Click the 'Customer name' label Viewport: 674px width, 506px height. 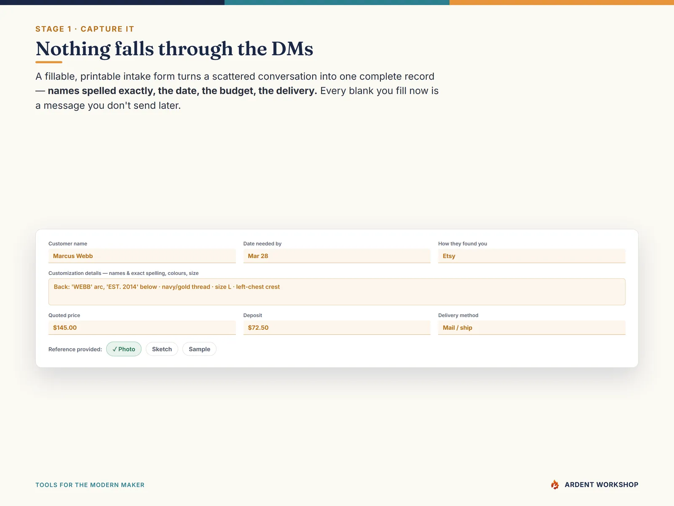[x=68, y=244]
